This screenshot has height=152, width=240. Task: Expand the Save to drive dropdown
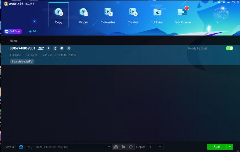coord(109,147)
